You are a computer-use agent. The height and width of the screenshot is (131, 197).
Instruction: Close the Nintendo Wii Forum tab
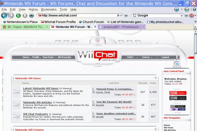(95, 27)
